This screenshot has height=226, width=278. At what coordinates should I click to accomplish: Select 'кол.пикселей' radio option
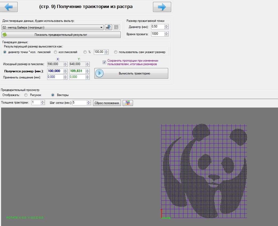tap(55, 52)
